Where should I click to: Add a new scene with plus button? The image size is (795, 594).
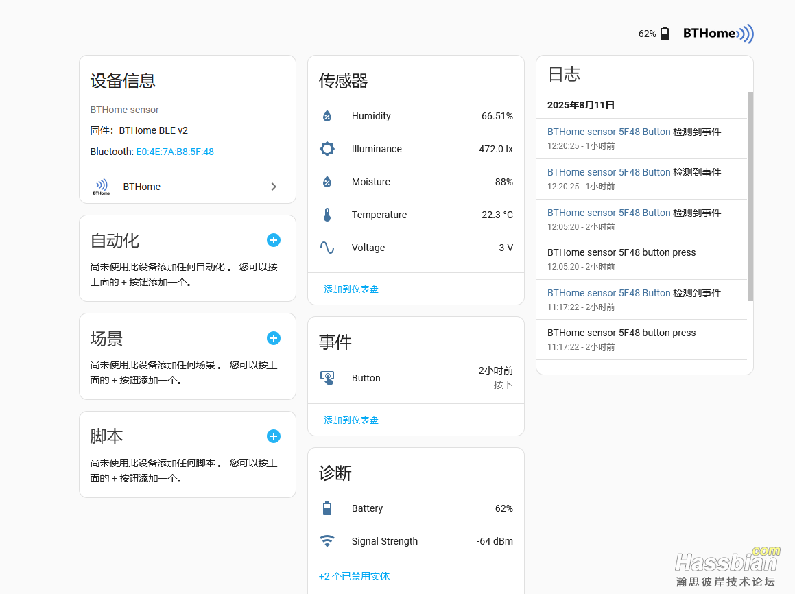[274, 339]
